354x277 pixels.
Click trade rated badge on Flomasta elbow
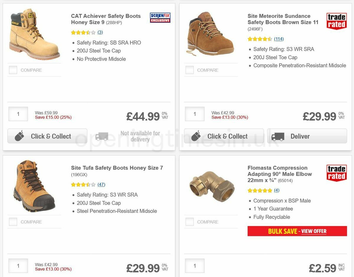coord(336,173)
